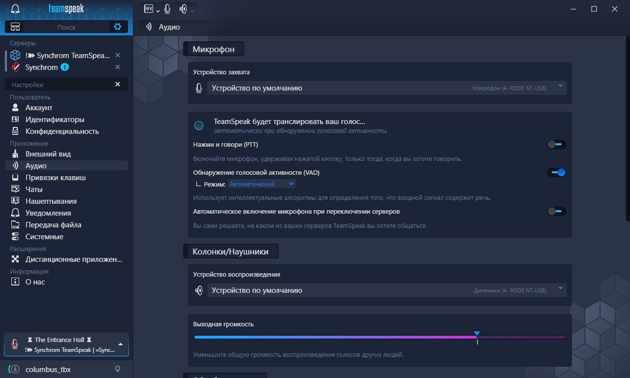Click the Системные toggles icon
This screenshot has width=630, height=378.
(x=15, y=236)
